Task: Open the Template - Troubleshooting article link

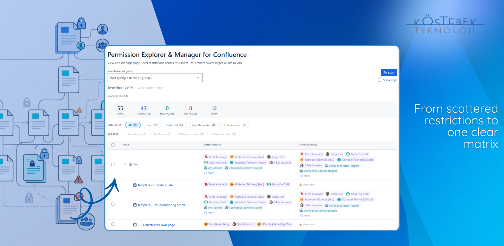Action: [161, 205]
